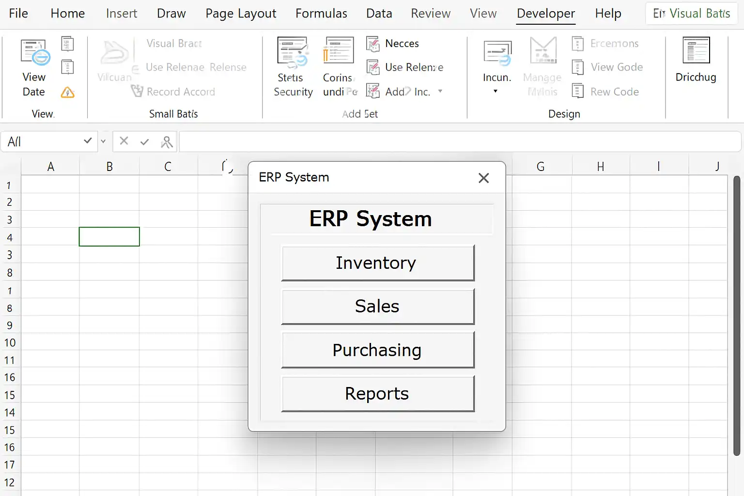This screenshot has height=496, width=744.
Task: Click the Record Accord icon
Action: 138,91
